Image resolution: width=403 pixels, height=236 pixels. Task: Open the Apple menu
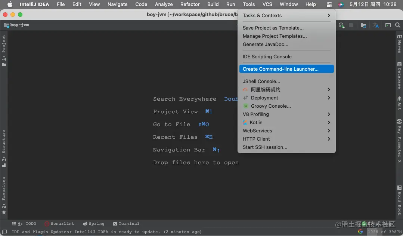coord(10,4)
